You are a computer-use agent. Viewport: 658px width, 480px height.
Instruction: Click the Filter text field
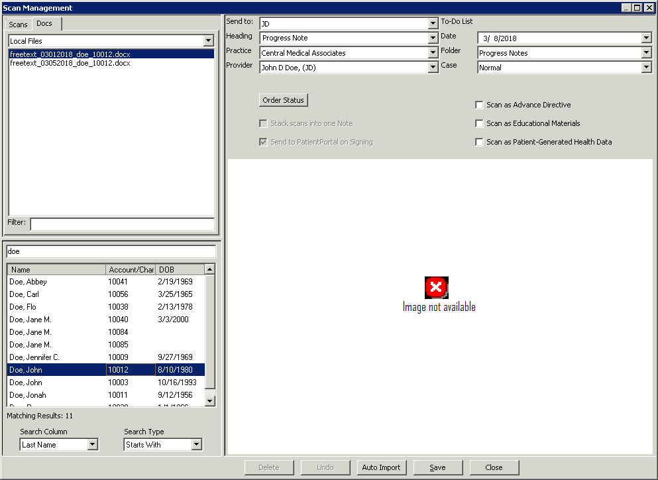(122, 223)
